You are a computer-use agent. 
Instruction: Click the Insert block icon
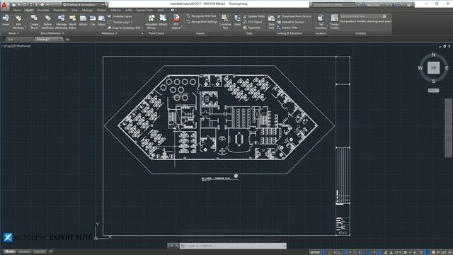[x=6, y=18]
